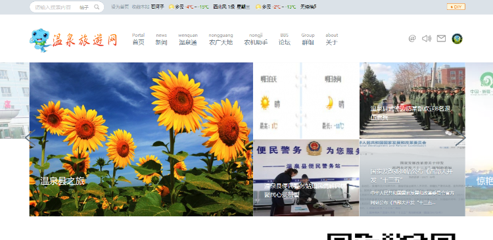The image size is (493, 240).
Task: Open the weather forecast tile
Action: [x=306, y=101]
